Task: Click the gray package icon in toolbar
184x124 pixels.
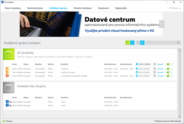Action: point(138,43)
